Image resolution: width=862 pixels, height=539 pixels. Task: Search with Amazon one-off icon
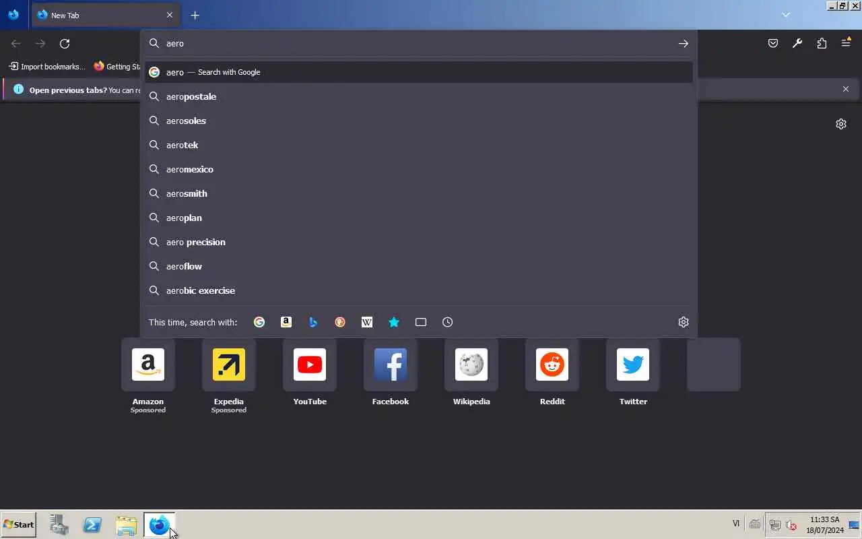tap(286, 322)
